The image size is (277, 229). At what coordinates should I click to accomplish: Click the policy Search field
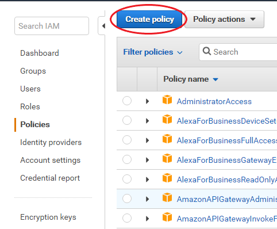[238, 52]
